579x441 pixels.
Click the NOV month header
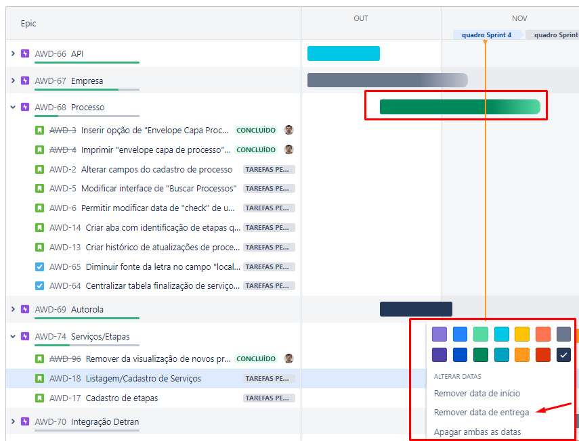click(519, 18)
